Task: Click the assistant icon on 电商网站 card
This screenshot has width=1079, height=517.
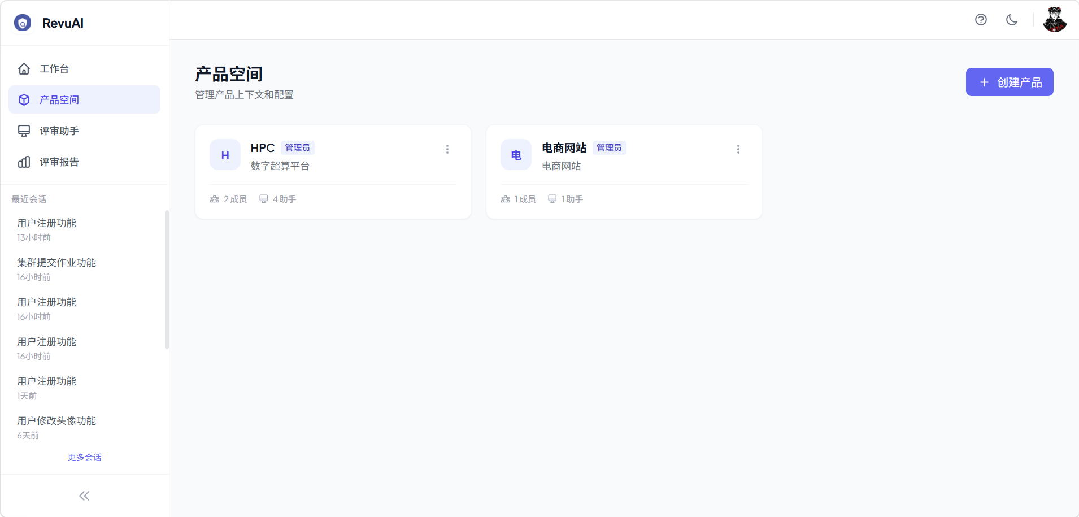Action: tap(552, 199)
